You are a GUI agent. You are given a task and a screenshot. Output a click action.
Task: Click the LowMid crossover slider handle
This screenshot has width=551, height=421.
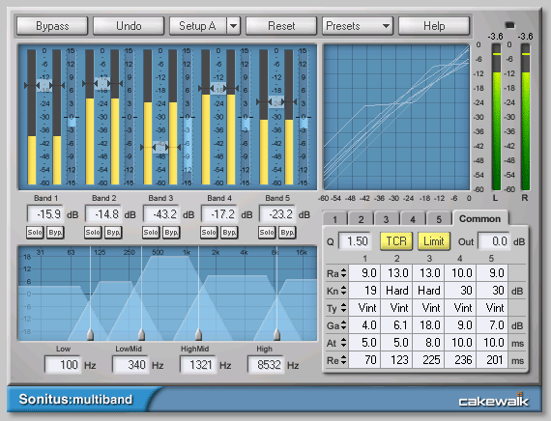tap(141, 335)
